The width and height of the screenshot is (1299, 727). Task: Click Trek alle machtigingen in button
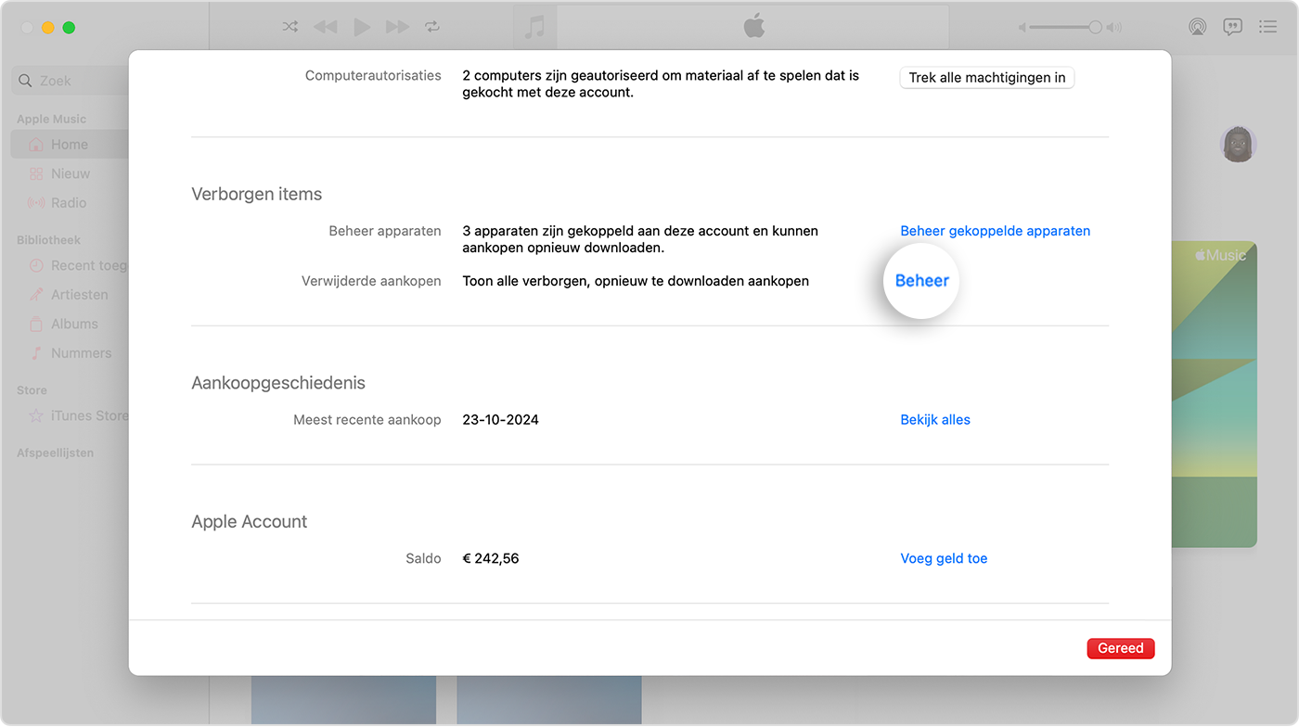987,77
